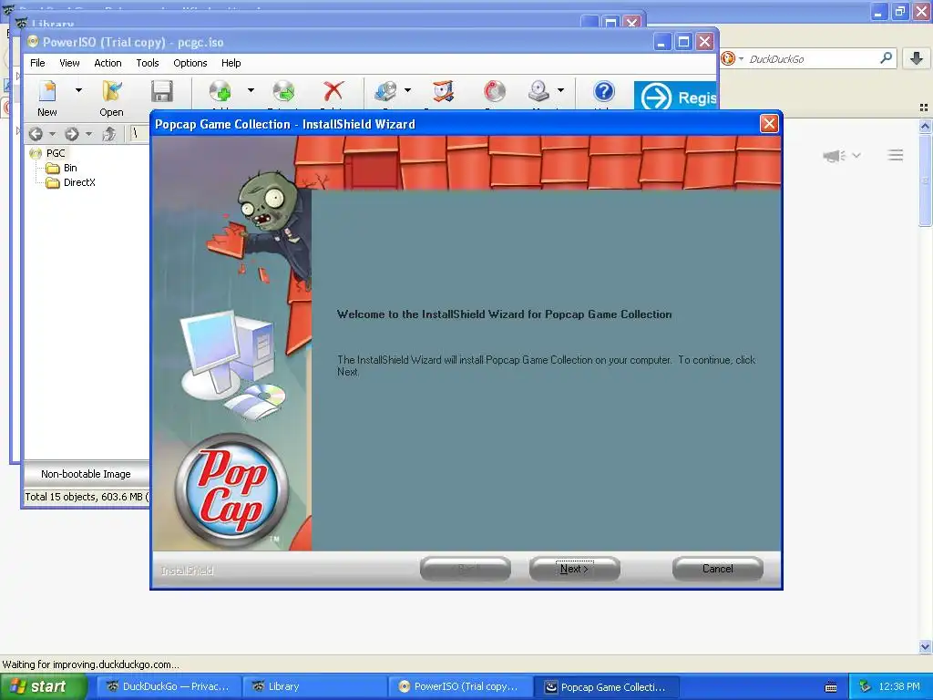Click the Popcap Game Collection taskbar button

point(606,687)
